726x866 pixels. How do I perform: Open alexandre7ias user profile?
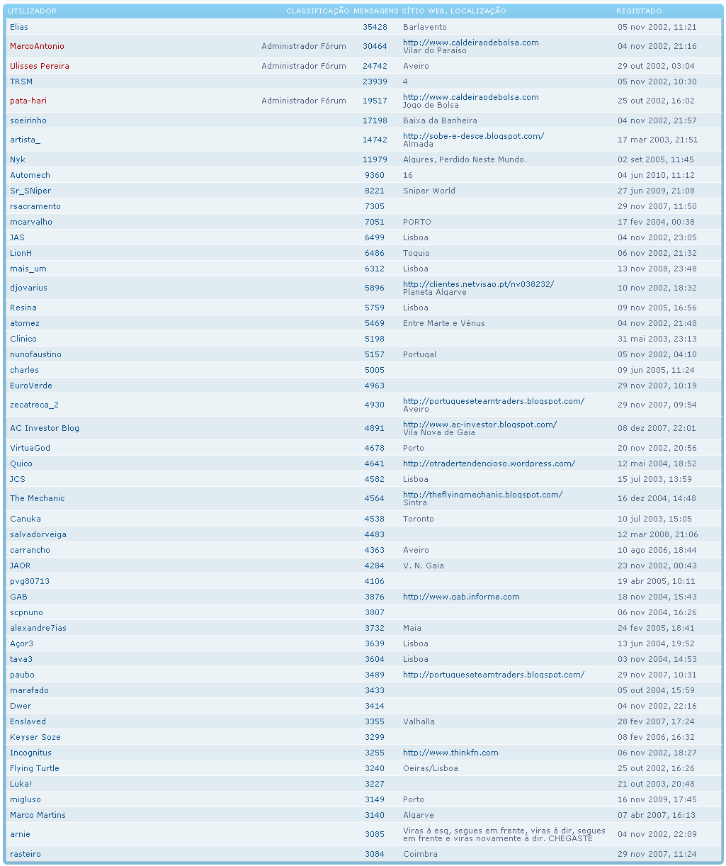point(38,628)
